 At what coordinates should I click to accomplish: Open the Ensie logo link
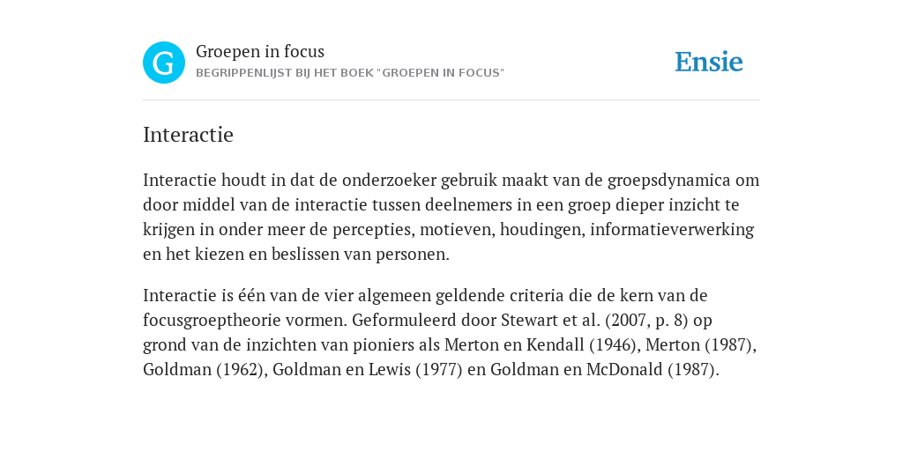[x=709, y=62]
